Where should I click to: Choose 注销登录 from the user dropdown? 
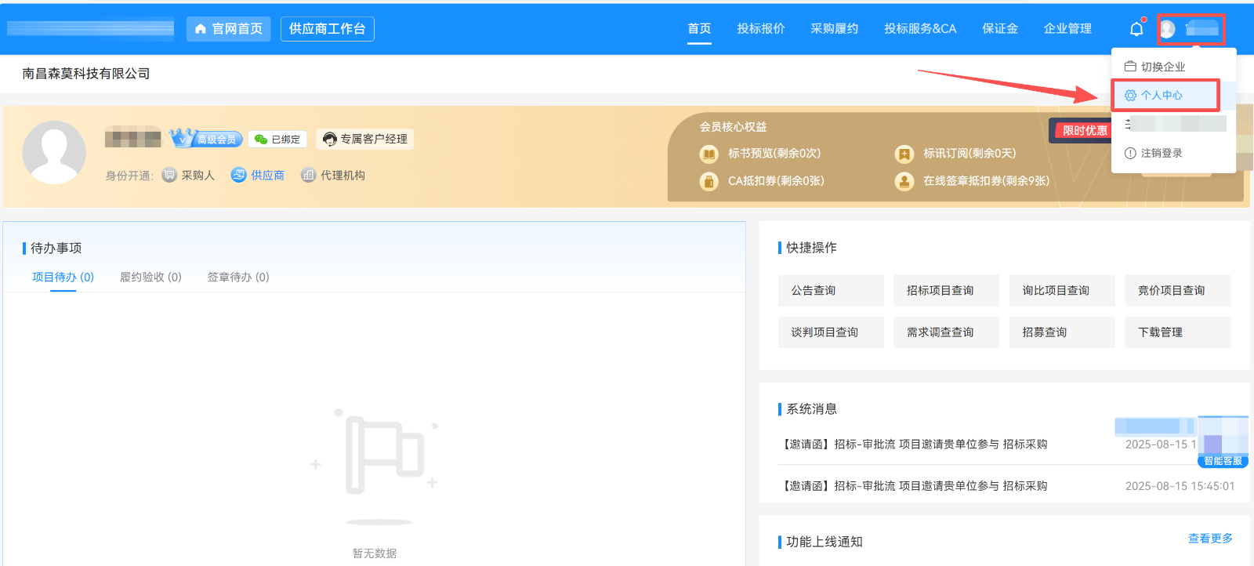1173,153
